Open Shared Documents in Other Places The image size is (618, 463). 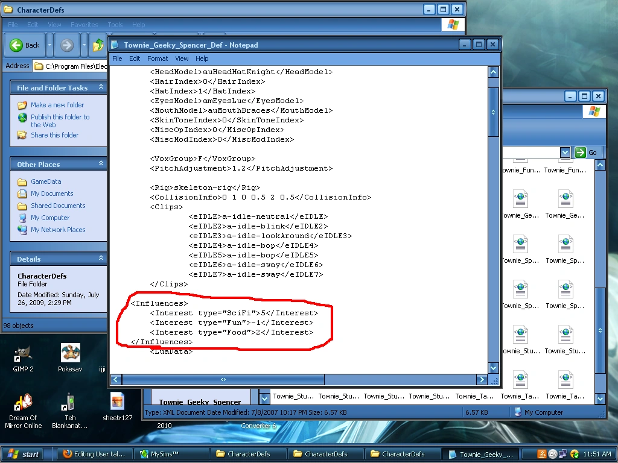(x=58, y=206)
